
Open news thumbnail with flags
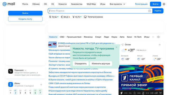coord(53,45)
